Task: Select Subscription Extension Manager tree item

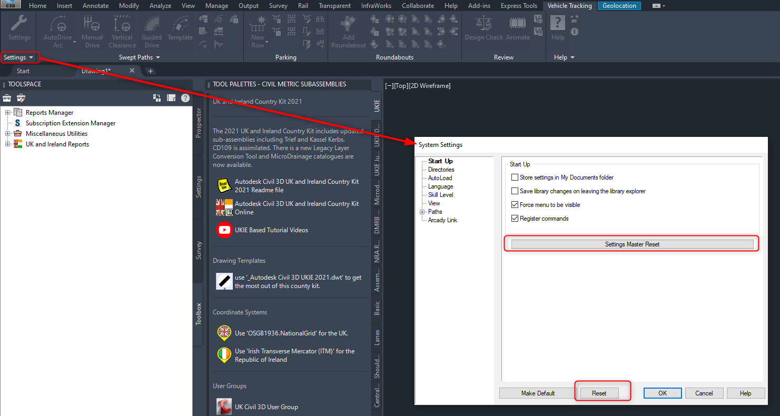Action: click(71, 123)
